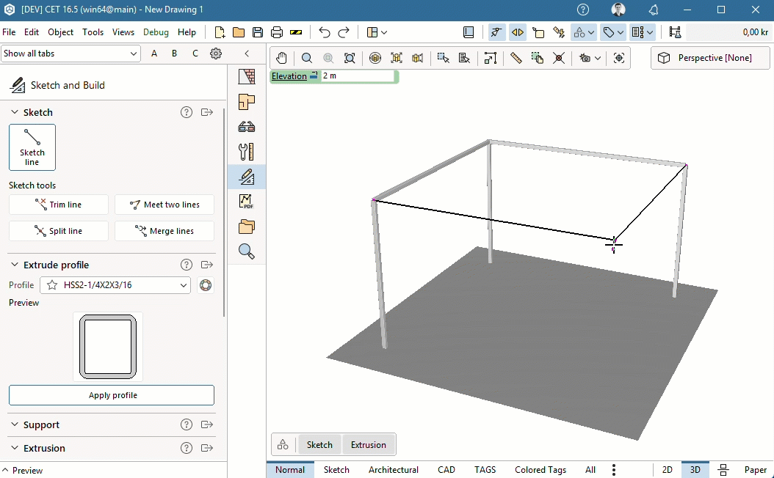
Task: Select the Sketch line tool
Action: pyautogui.click(x=32, y=147)
